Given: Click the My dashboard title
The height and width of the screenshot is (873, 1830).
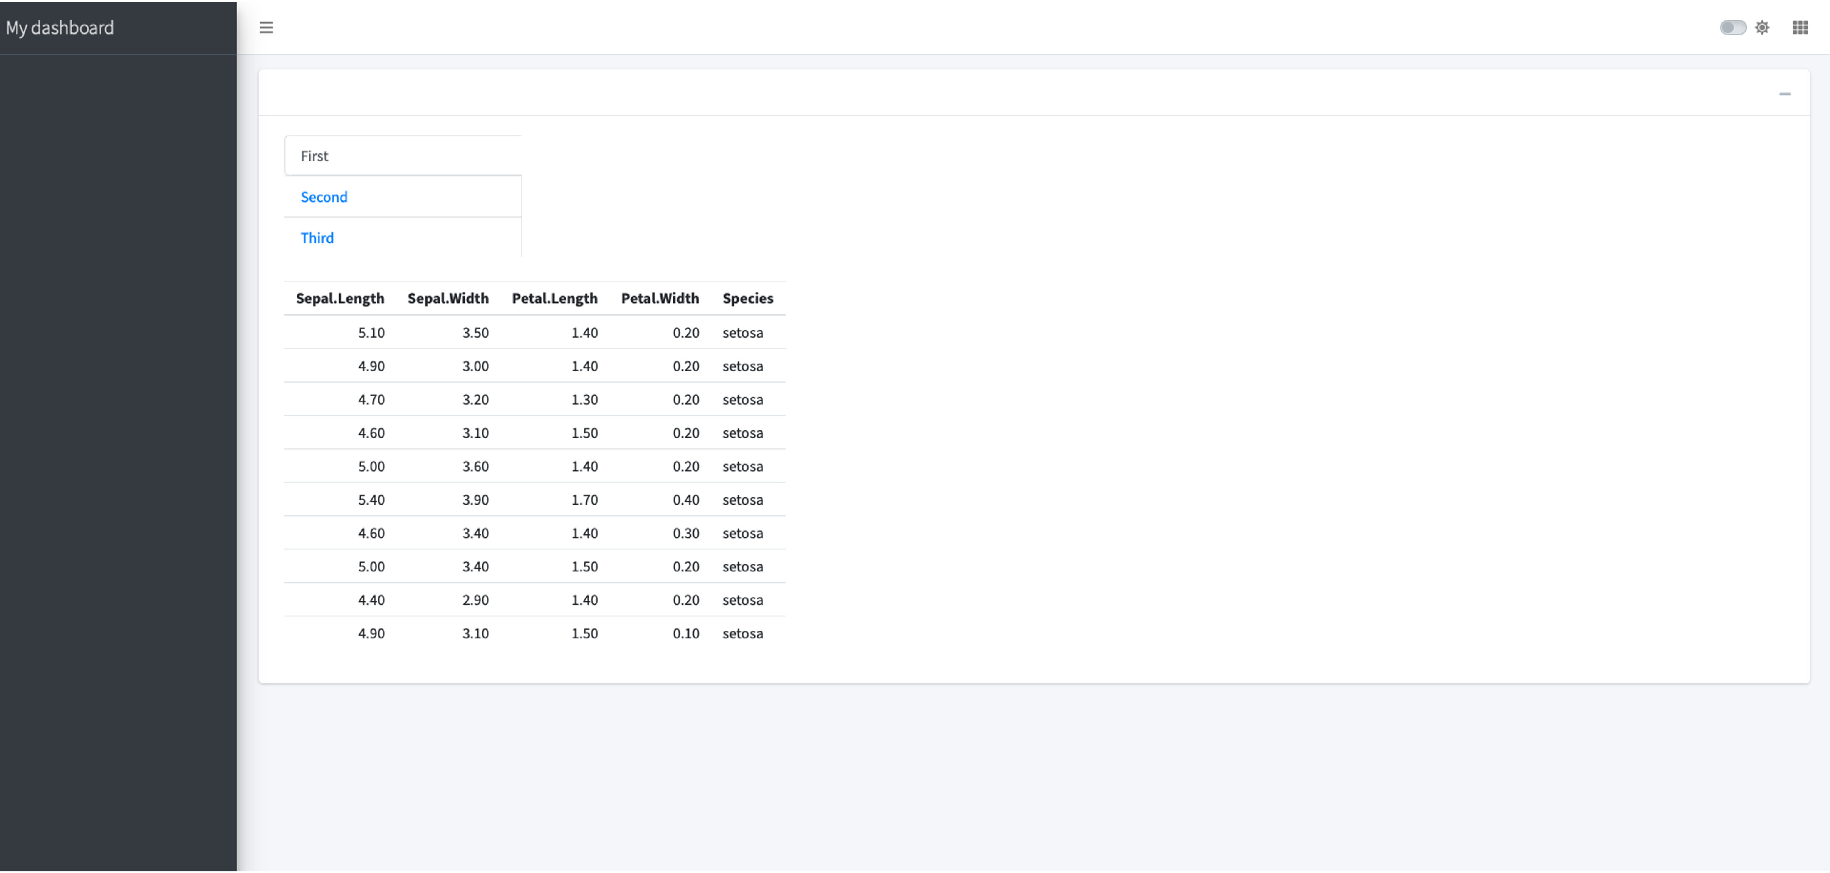Looking at the screenshot, I should pos(59,28).
